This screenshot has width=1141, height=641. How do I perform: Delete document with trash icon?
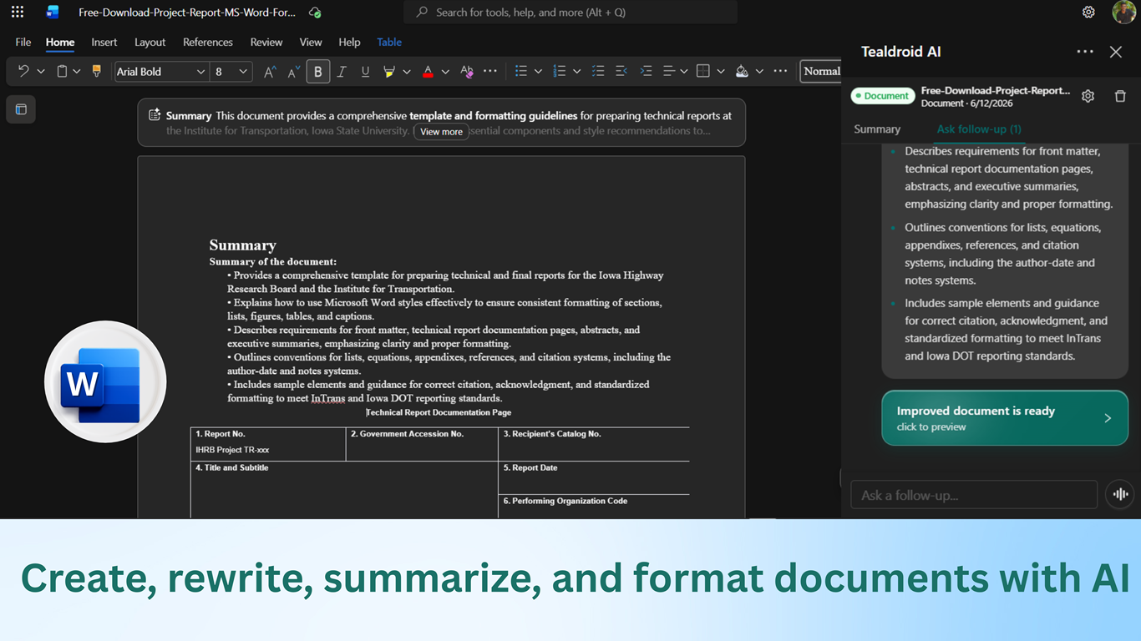coord(1120,96)
